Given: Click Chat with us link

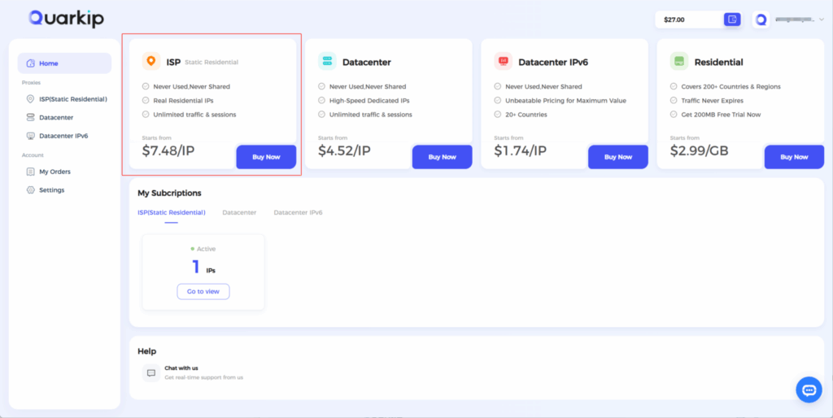Looking at the screenshot, I should tap(181, 368).
